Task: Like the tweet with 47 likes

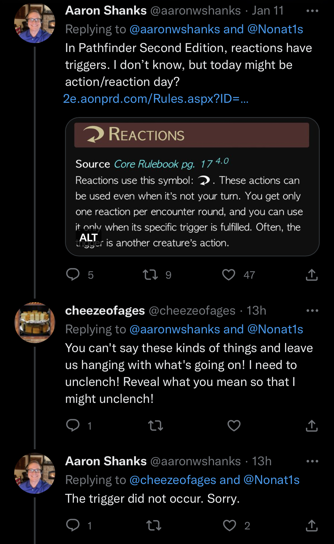Action: tap(229, 275)
